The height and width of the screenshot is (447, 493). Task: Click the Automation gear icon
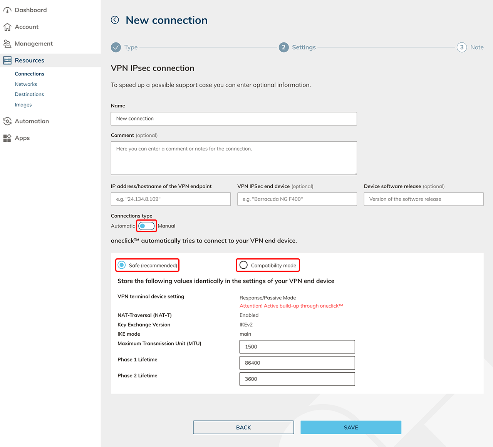pos(7,121)
